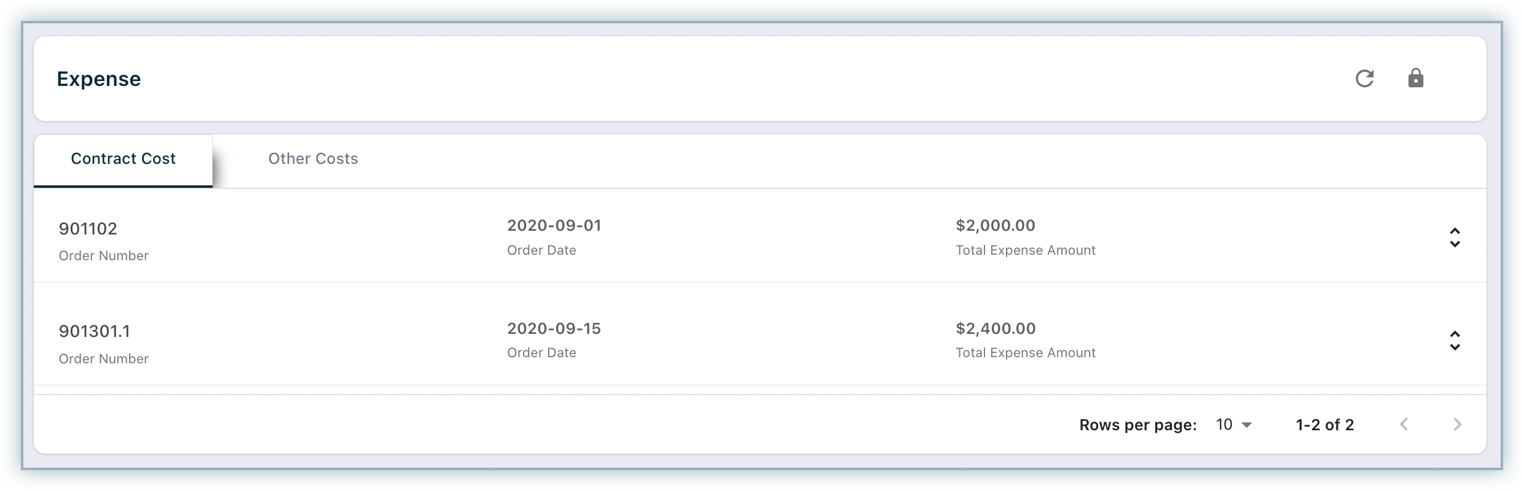This screenshot has width=1524, height=491.
Task: Click the $2,400.00 total expense amount
Action: (996, 328)
